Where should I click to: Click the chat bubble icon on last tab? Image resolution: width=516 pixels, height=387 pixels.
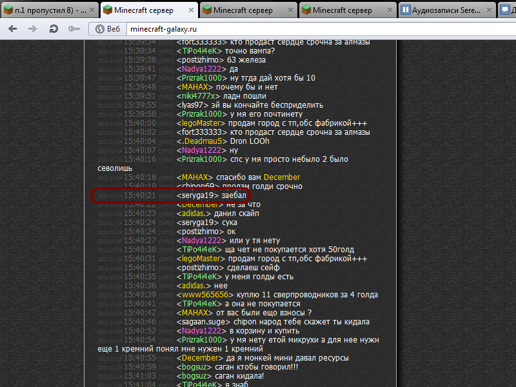click(505, 10)
